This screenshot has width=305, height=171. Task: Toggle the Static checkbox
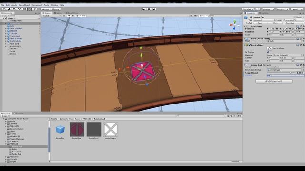pyautogui.click(x=295, y=17)
